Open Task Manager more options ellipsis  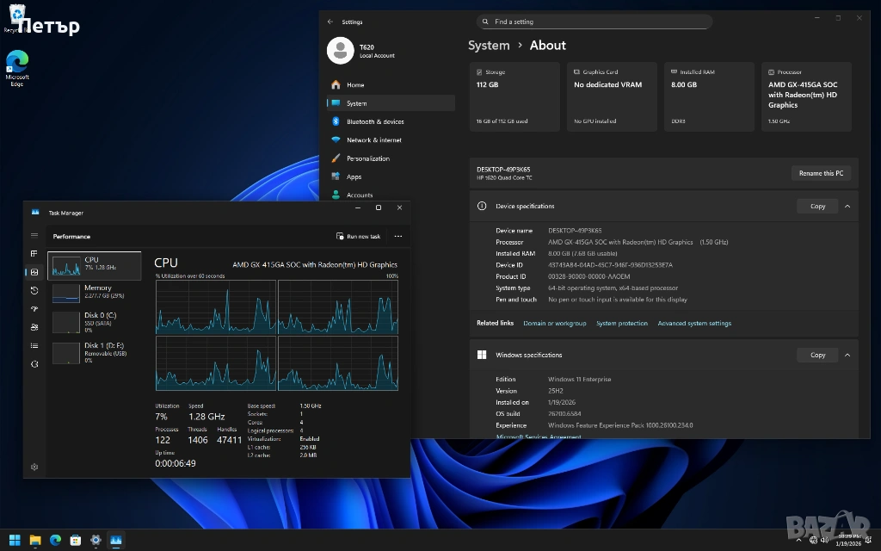[397, 236]
